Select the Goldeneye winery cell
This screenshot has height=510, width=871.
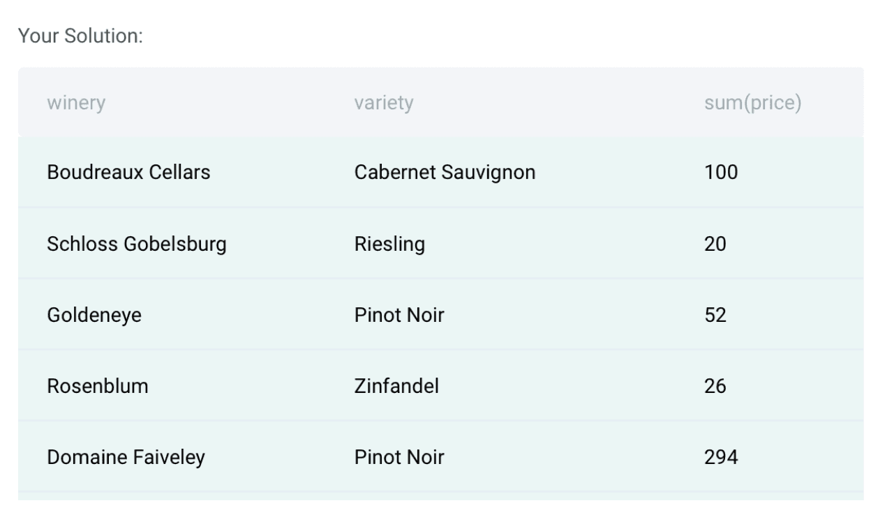click(x=94, y=316)
